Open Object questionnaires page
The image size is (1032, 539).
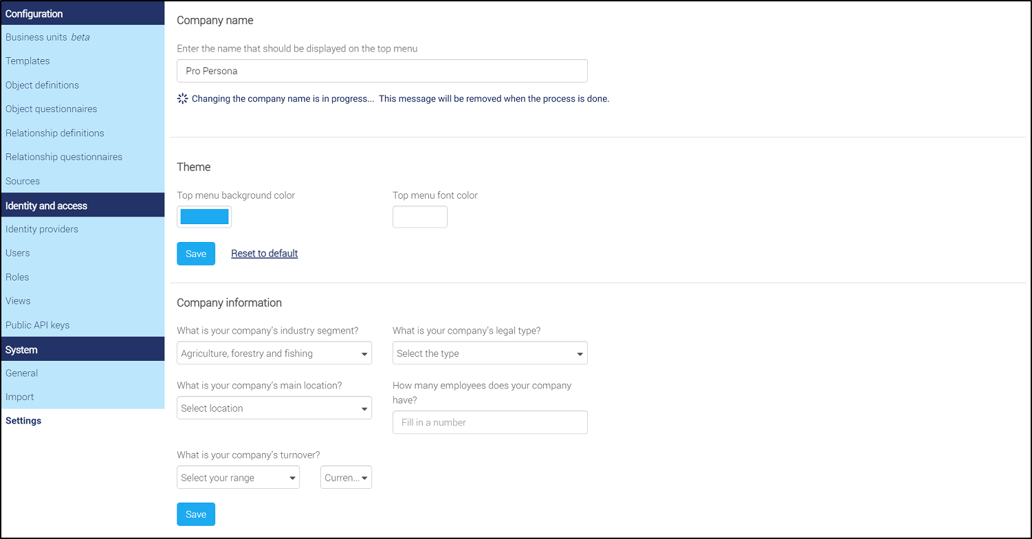click(x=51, y=109)
